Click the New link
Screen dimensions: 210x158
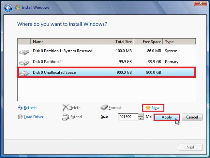tap(156, 108)
